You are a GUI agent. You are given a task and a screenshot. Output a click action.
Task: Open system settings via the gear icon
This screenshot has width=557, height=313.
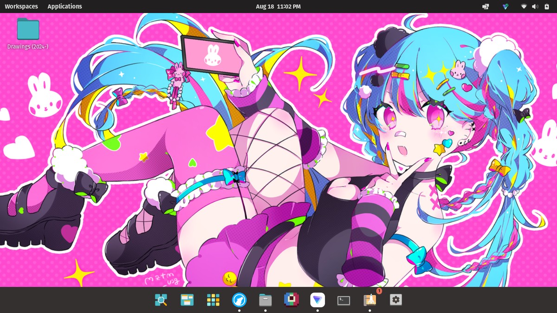(x=395, y=300)
